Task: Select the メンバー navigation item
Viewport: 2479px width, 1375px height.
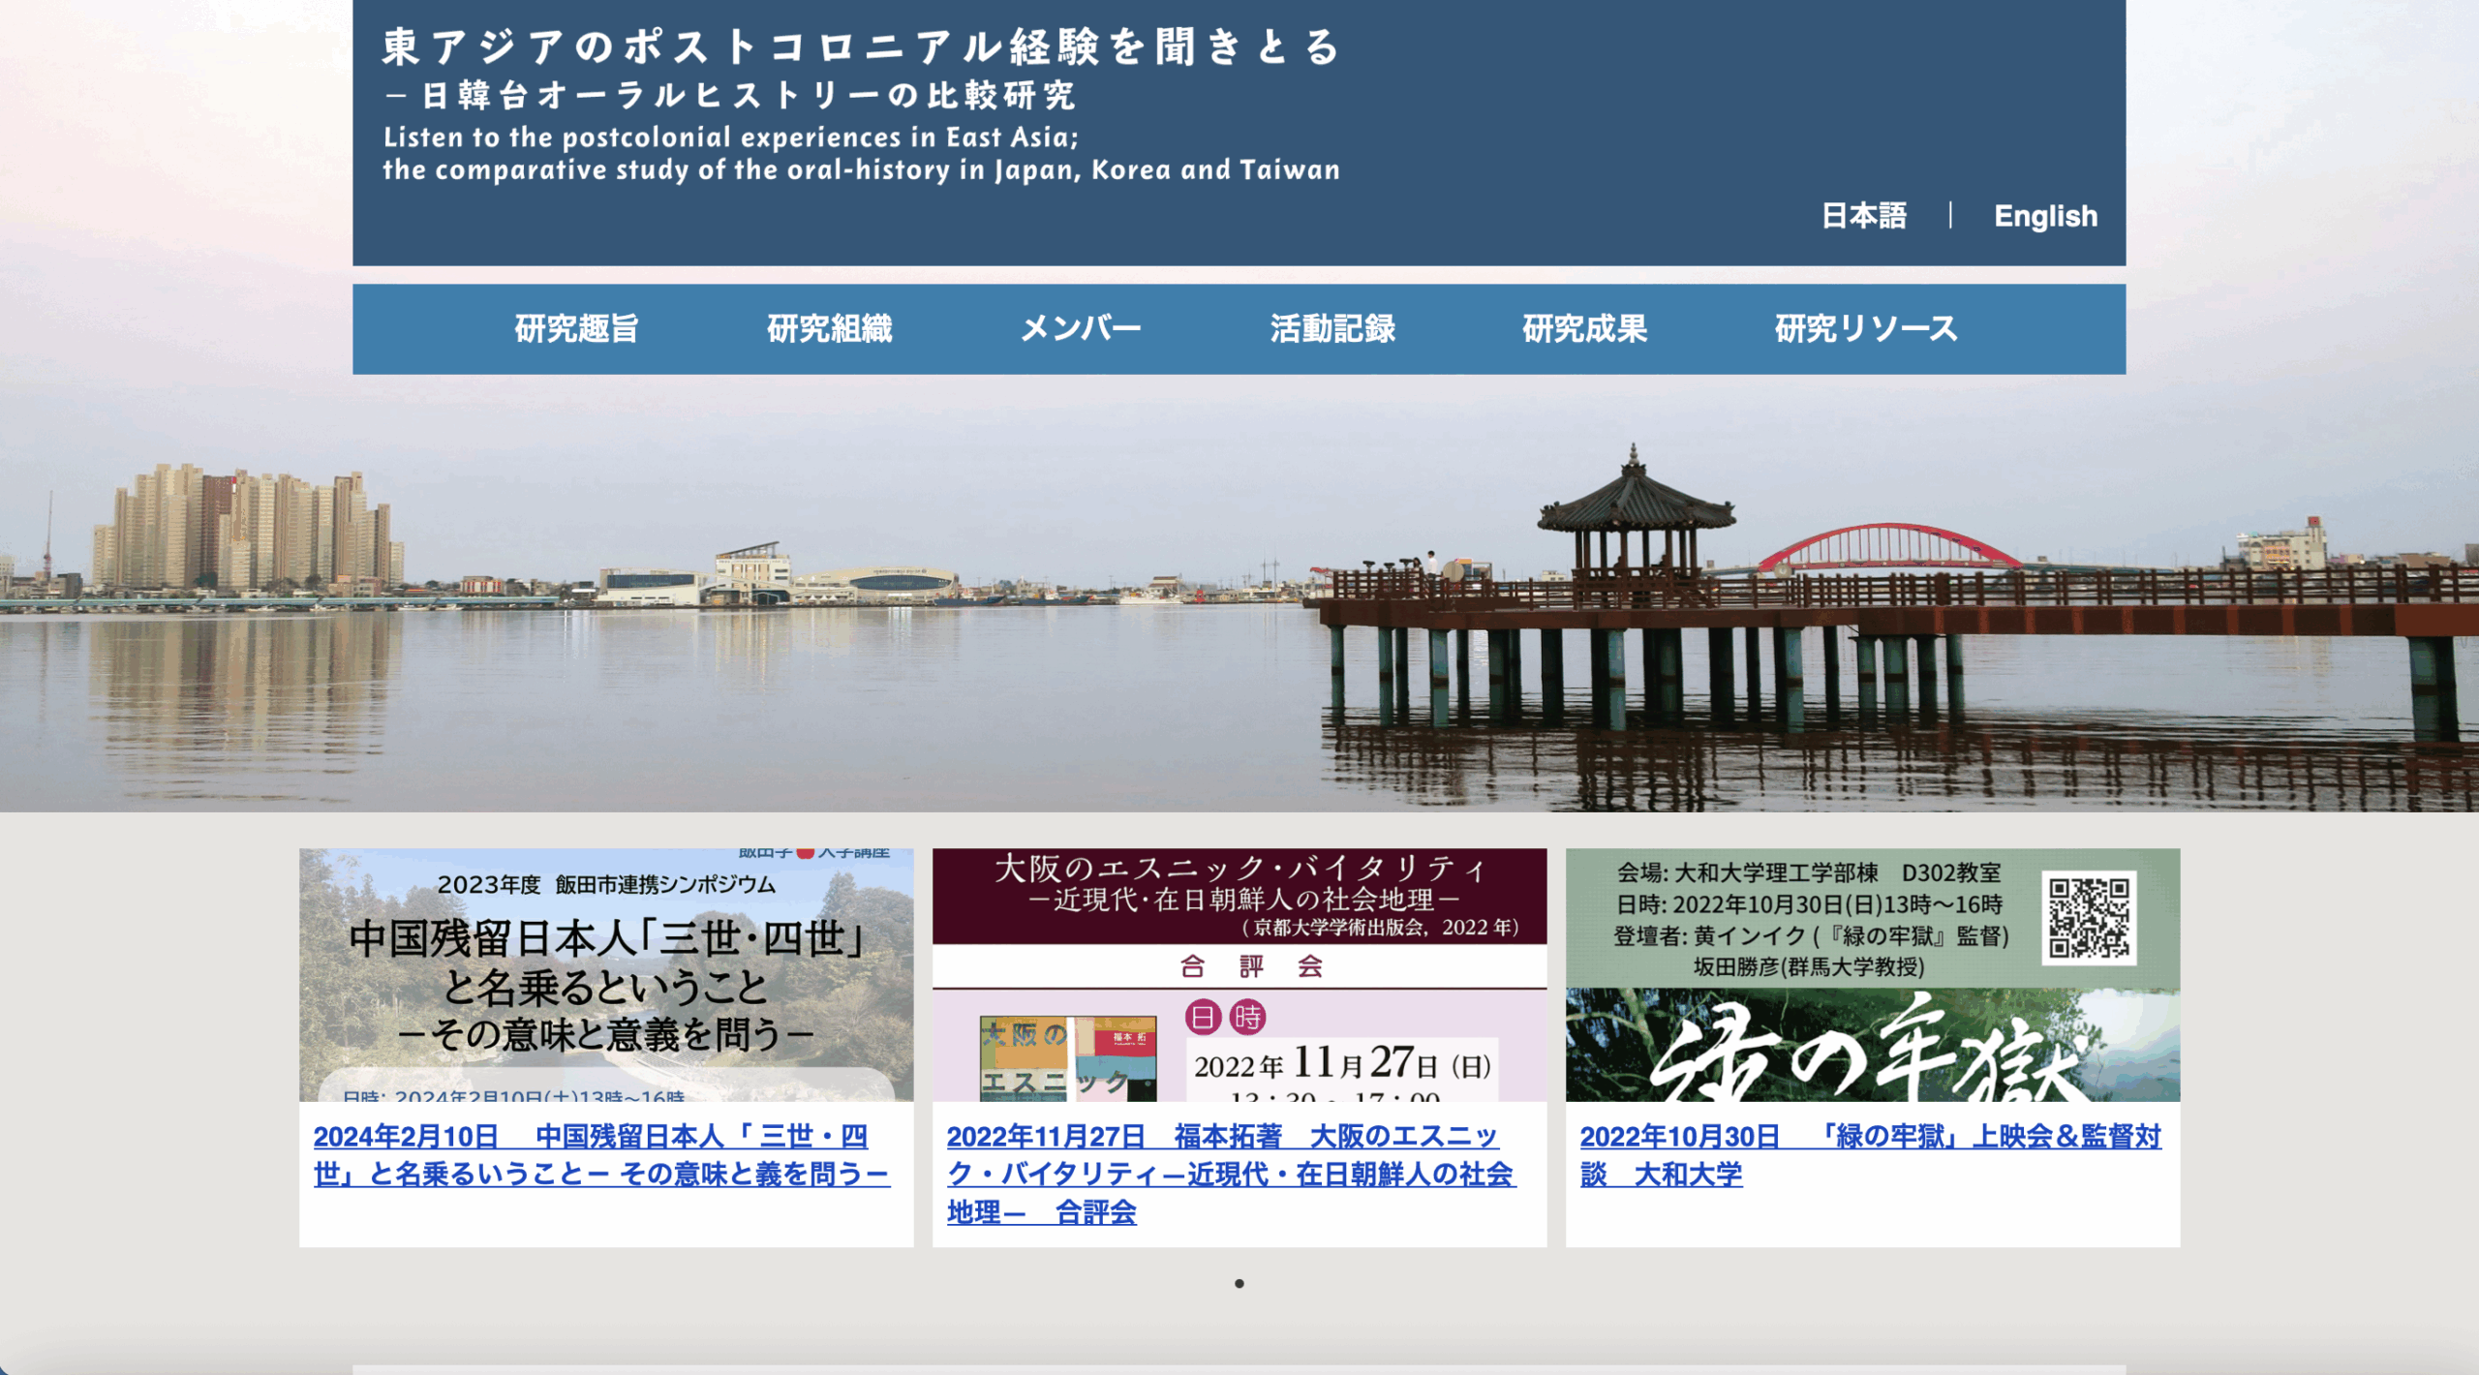Action: coord(1083,329)
